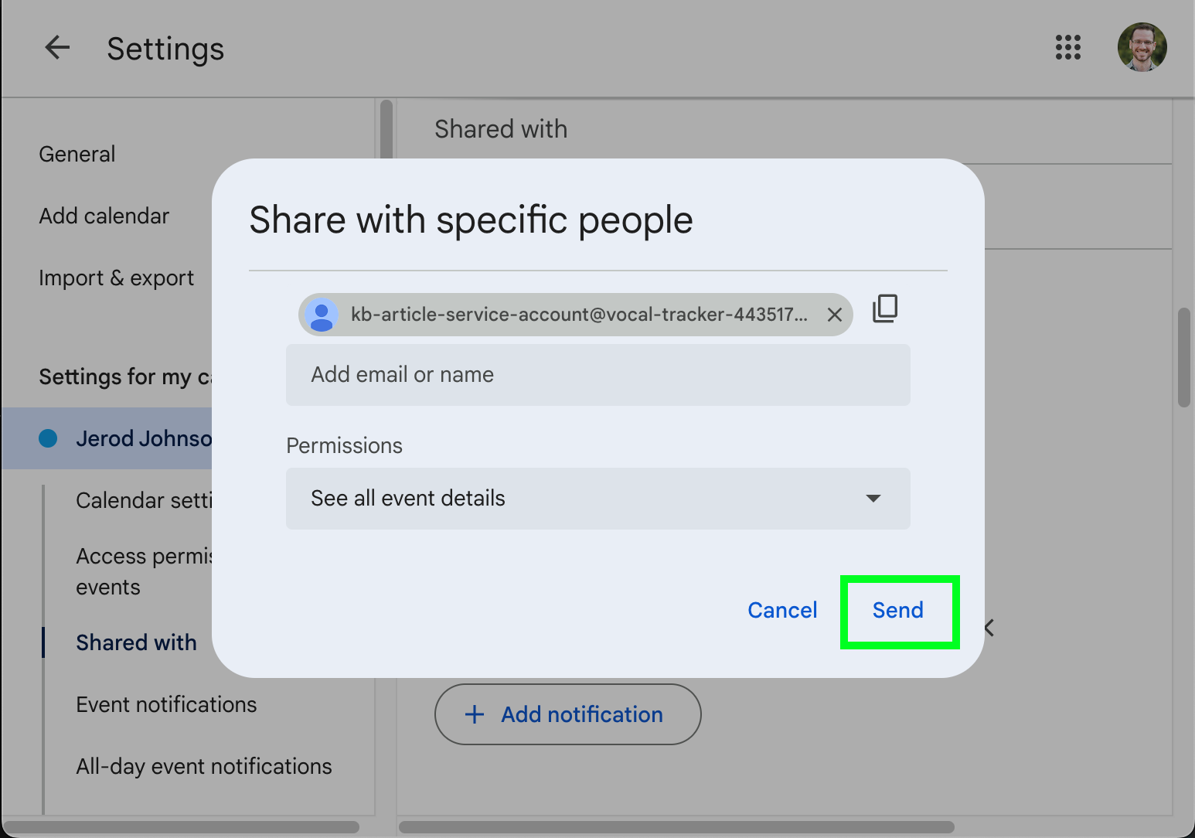Screen dimensions: 1195x838
Task: Click Send to share the calendar
Action: tap(898, 611)
